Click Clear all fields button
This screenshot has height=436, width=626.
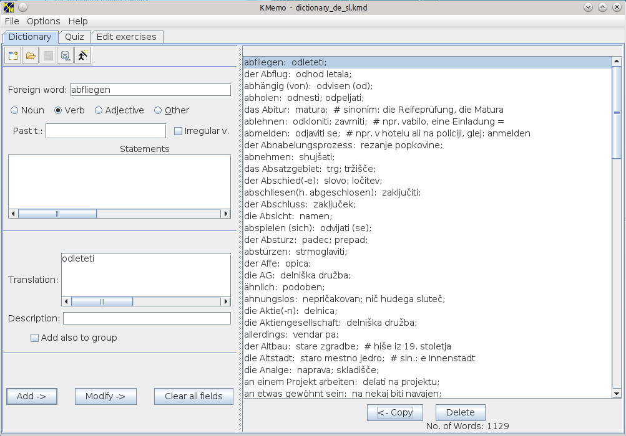(x=193, y=396)
